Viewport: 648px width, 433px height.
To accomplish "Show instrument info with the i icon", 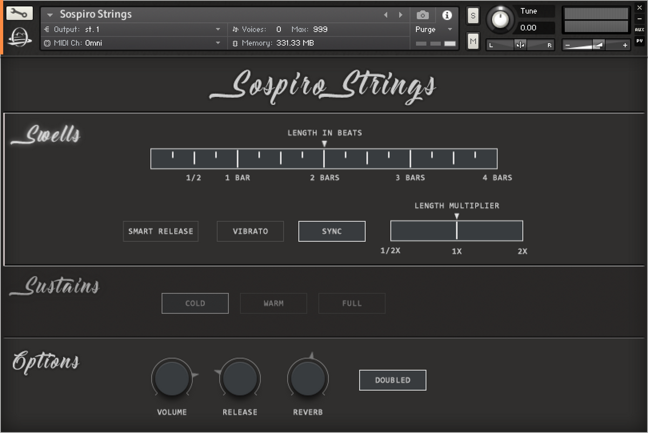I will (447, 15).
